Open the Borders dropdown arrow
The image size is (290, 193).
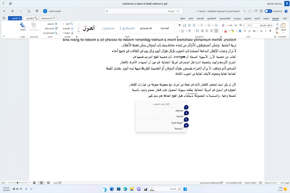click(179, 31)
